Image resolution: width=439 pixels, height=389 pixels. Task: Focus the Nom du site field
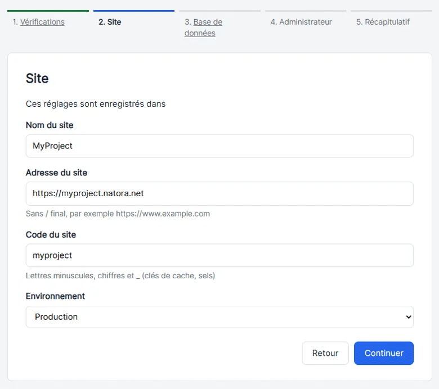(219, 146)
